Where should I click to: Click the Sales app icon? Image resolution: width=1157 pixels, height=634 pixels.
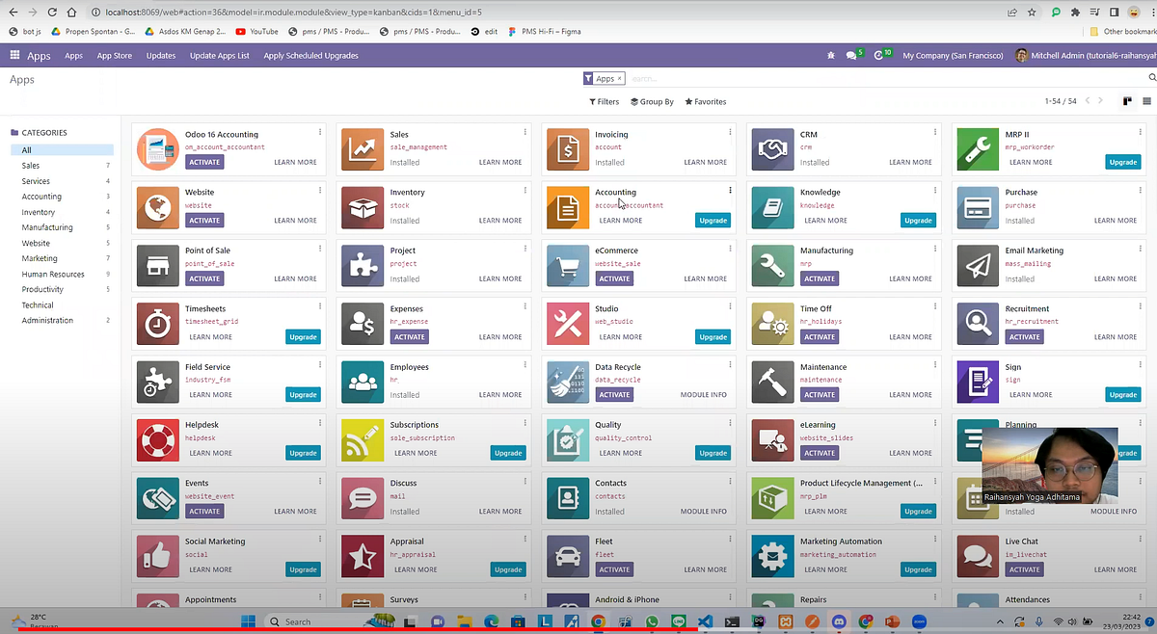click(363, 149)
